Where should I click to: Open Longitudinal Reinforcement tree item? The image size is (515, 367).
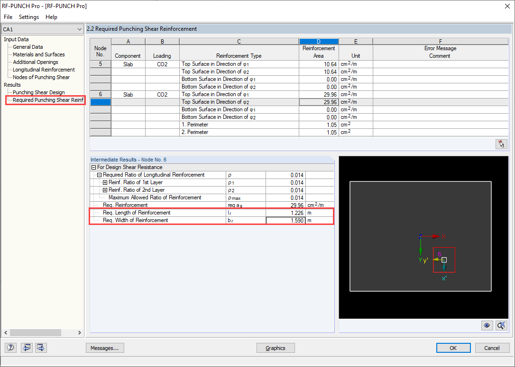point(44,70)
